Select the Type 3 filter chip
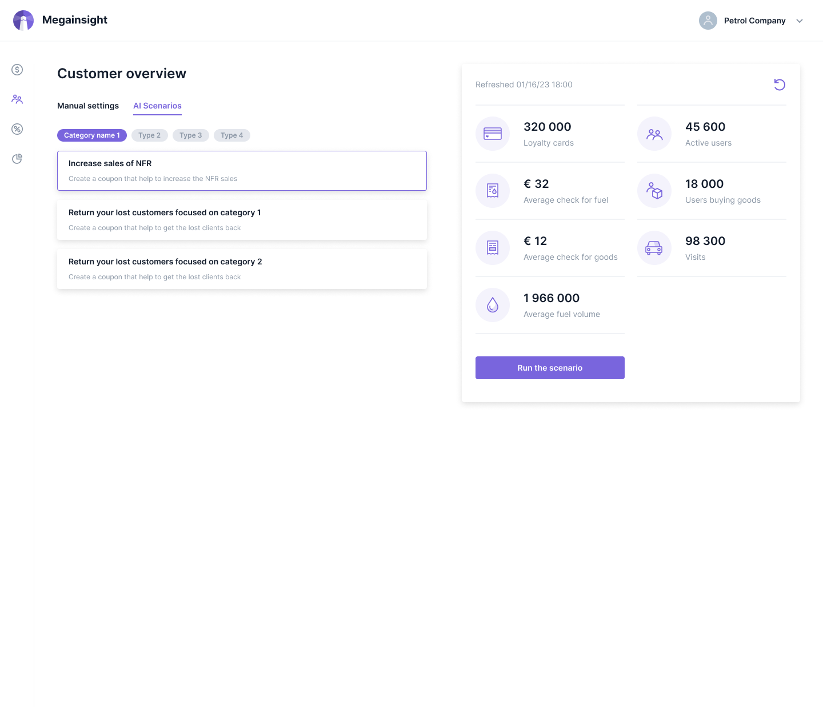Screen dimensions: 823x707 191,135
